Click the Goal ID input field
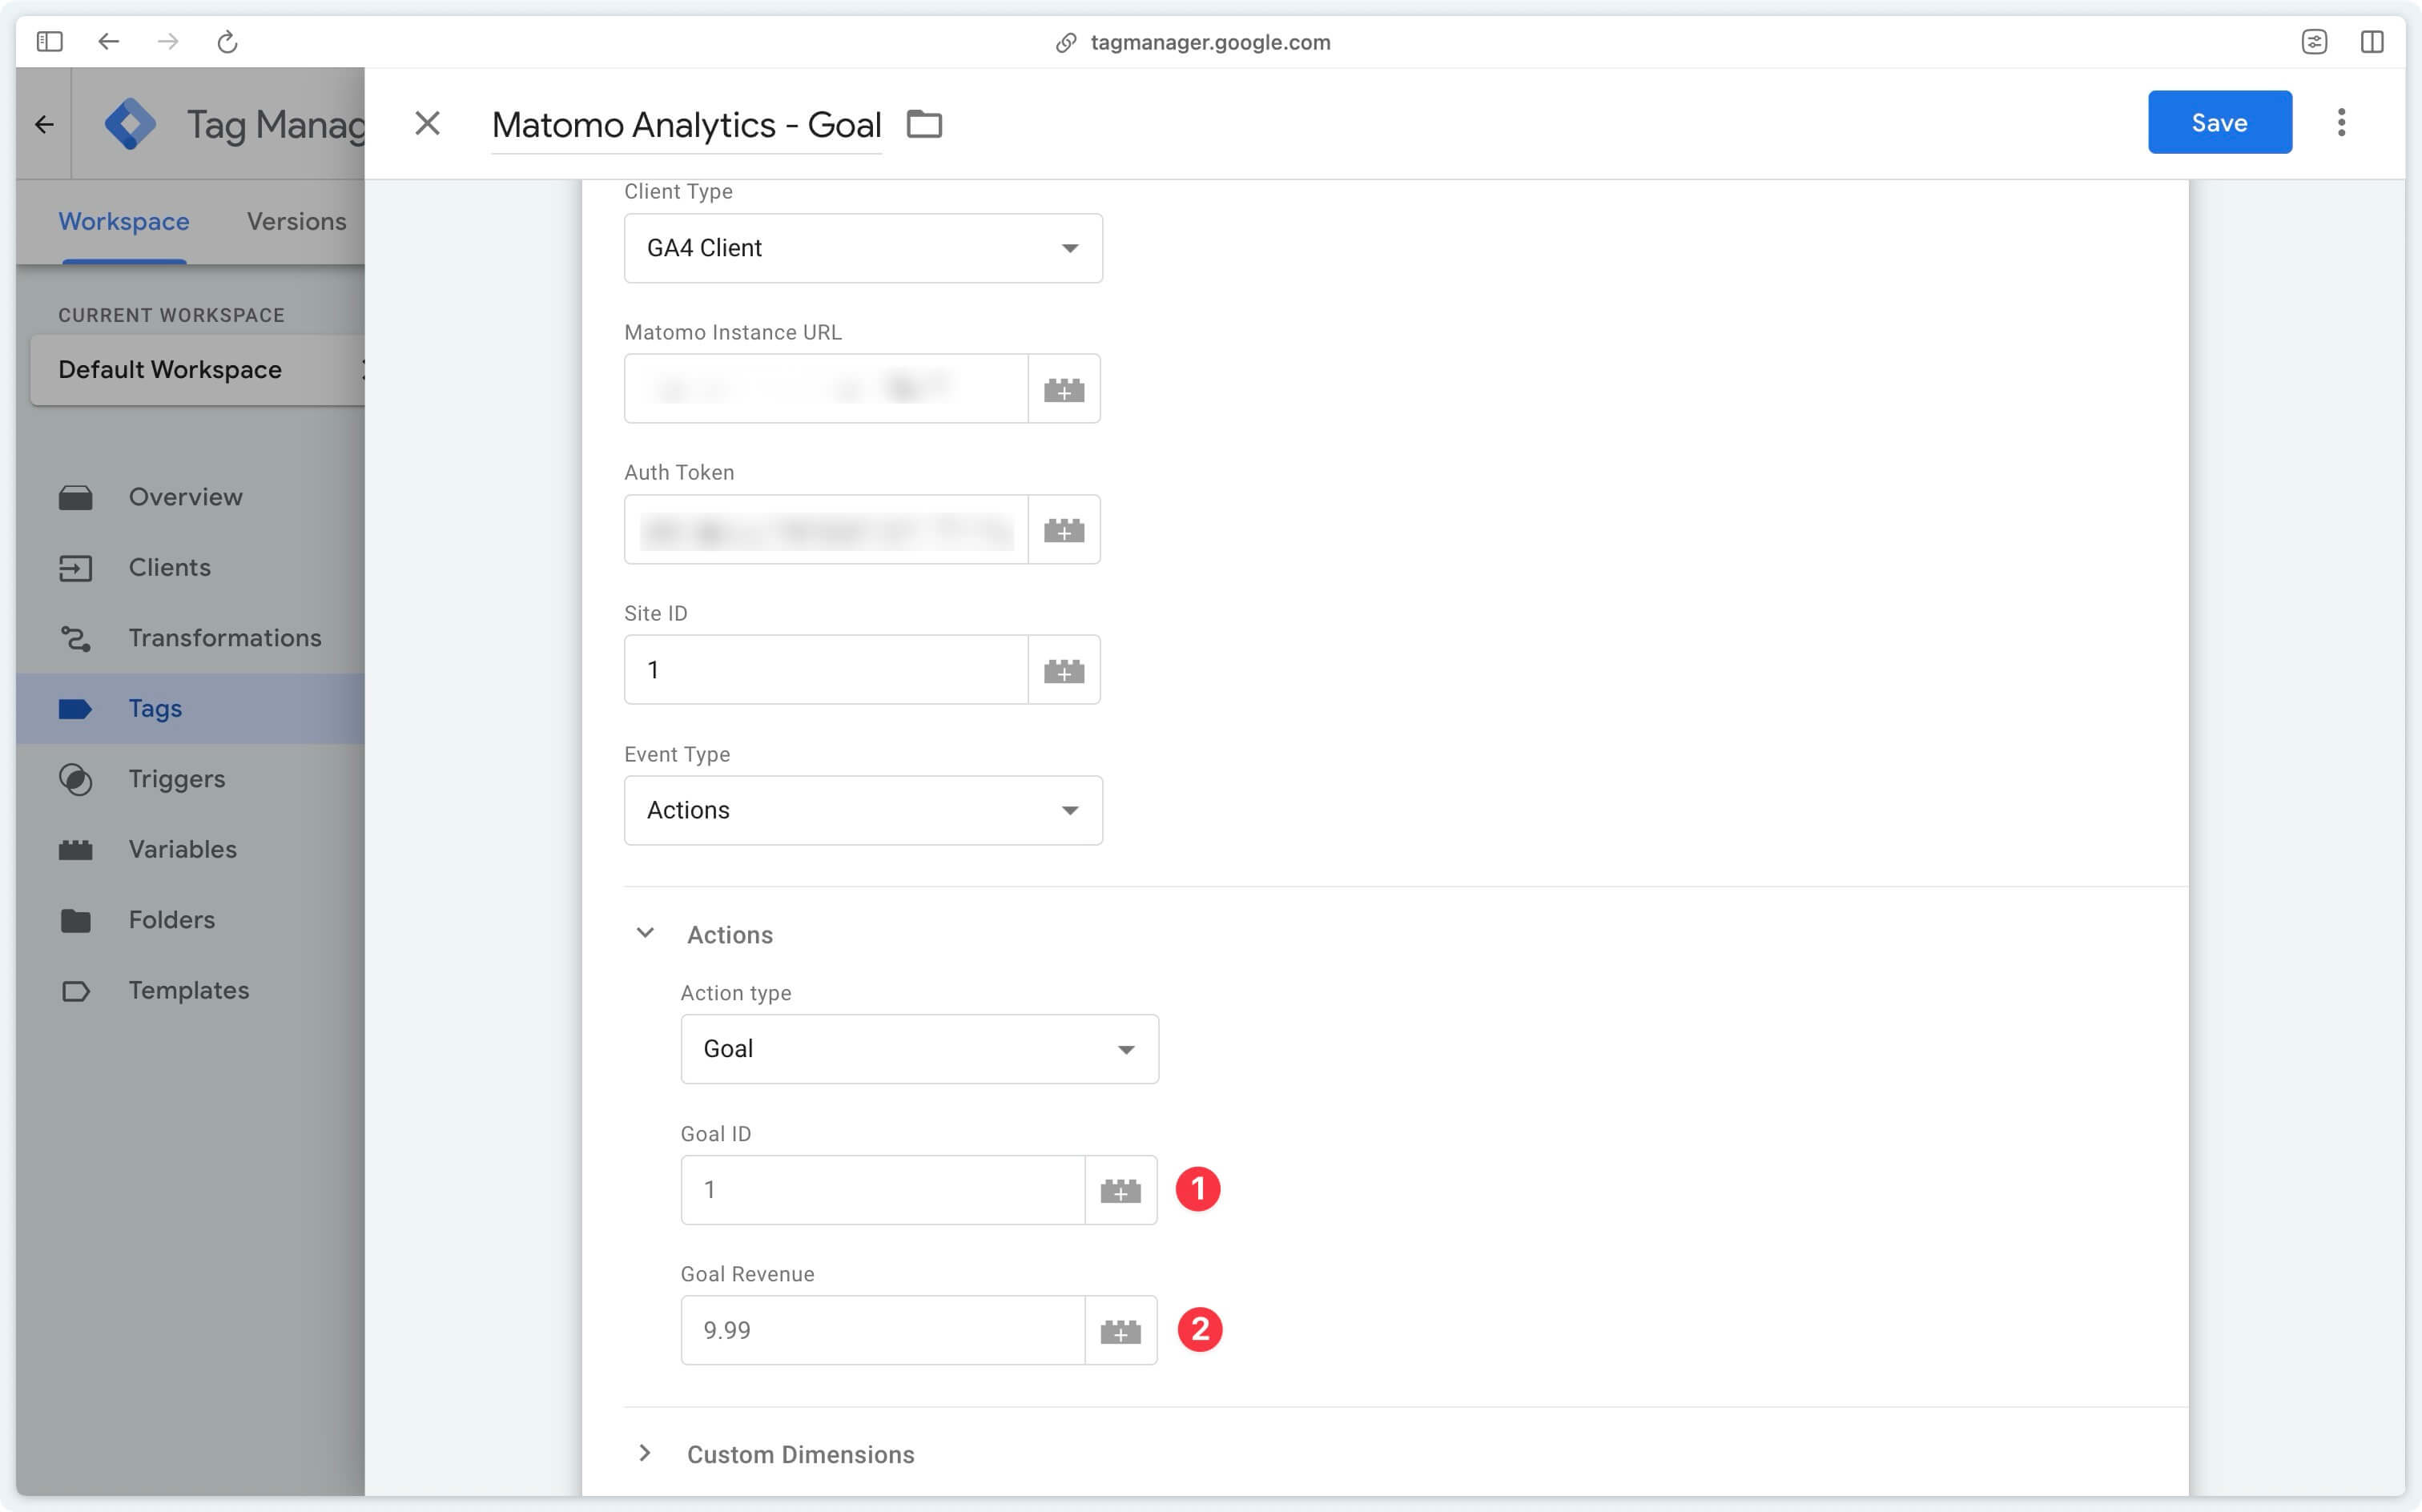 click(883, 1190)
